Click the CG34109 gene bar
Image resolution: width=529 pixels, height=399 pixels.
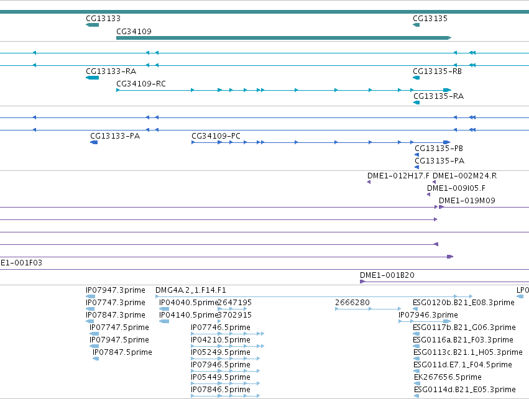[x=283, y=38]
